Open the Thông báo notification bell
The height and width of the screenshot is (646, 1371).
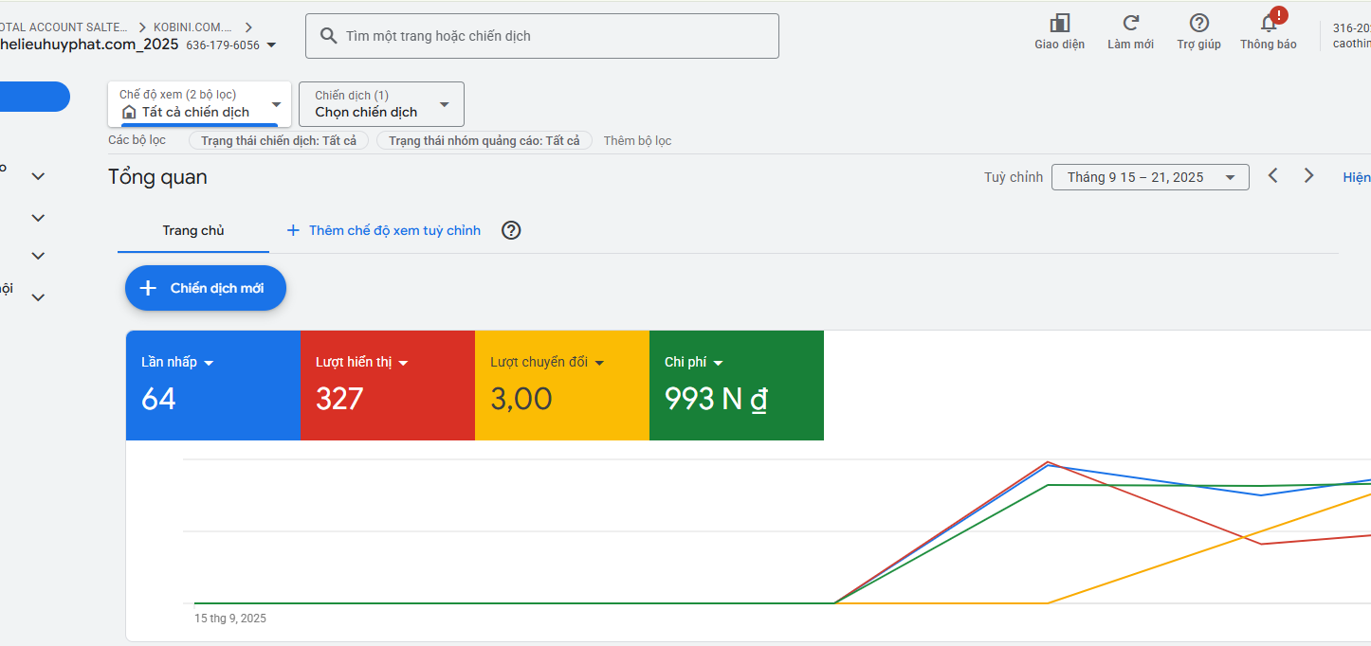point(1269,23)
